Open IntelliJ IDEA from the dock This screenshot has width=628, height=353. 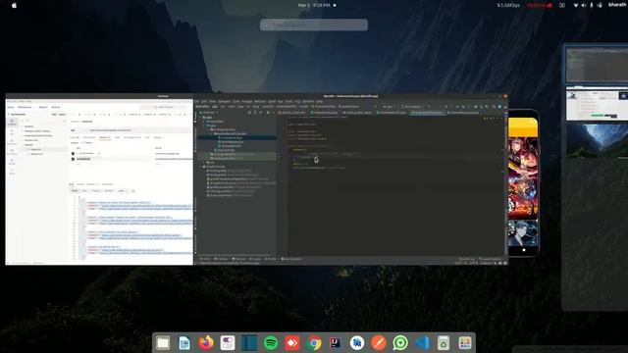pyautogui.click(x=336, y=343)
